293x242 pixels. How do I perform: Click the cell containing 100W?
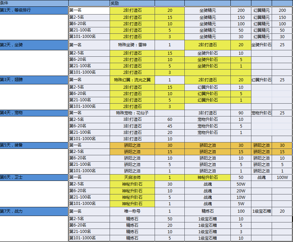point(282,178)
